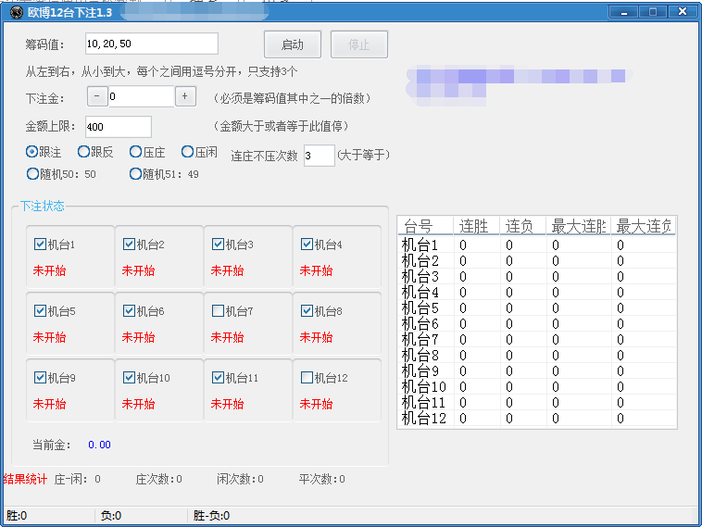Select the 机台1 row in table
The height and width of the screenshot is (527, 702).
click(537, 245)
